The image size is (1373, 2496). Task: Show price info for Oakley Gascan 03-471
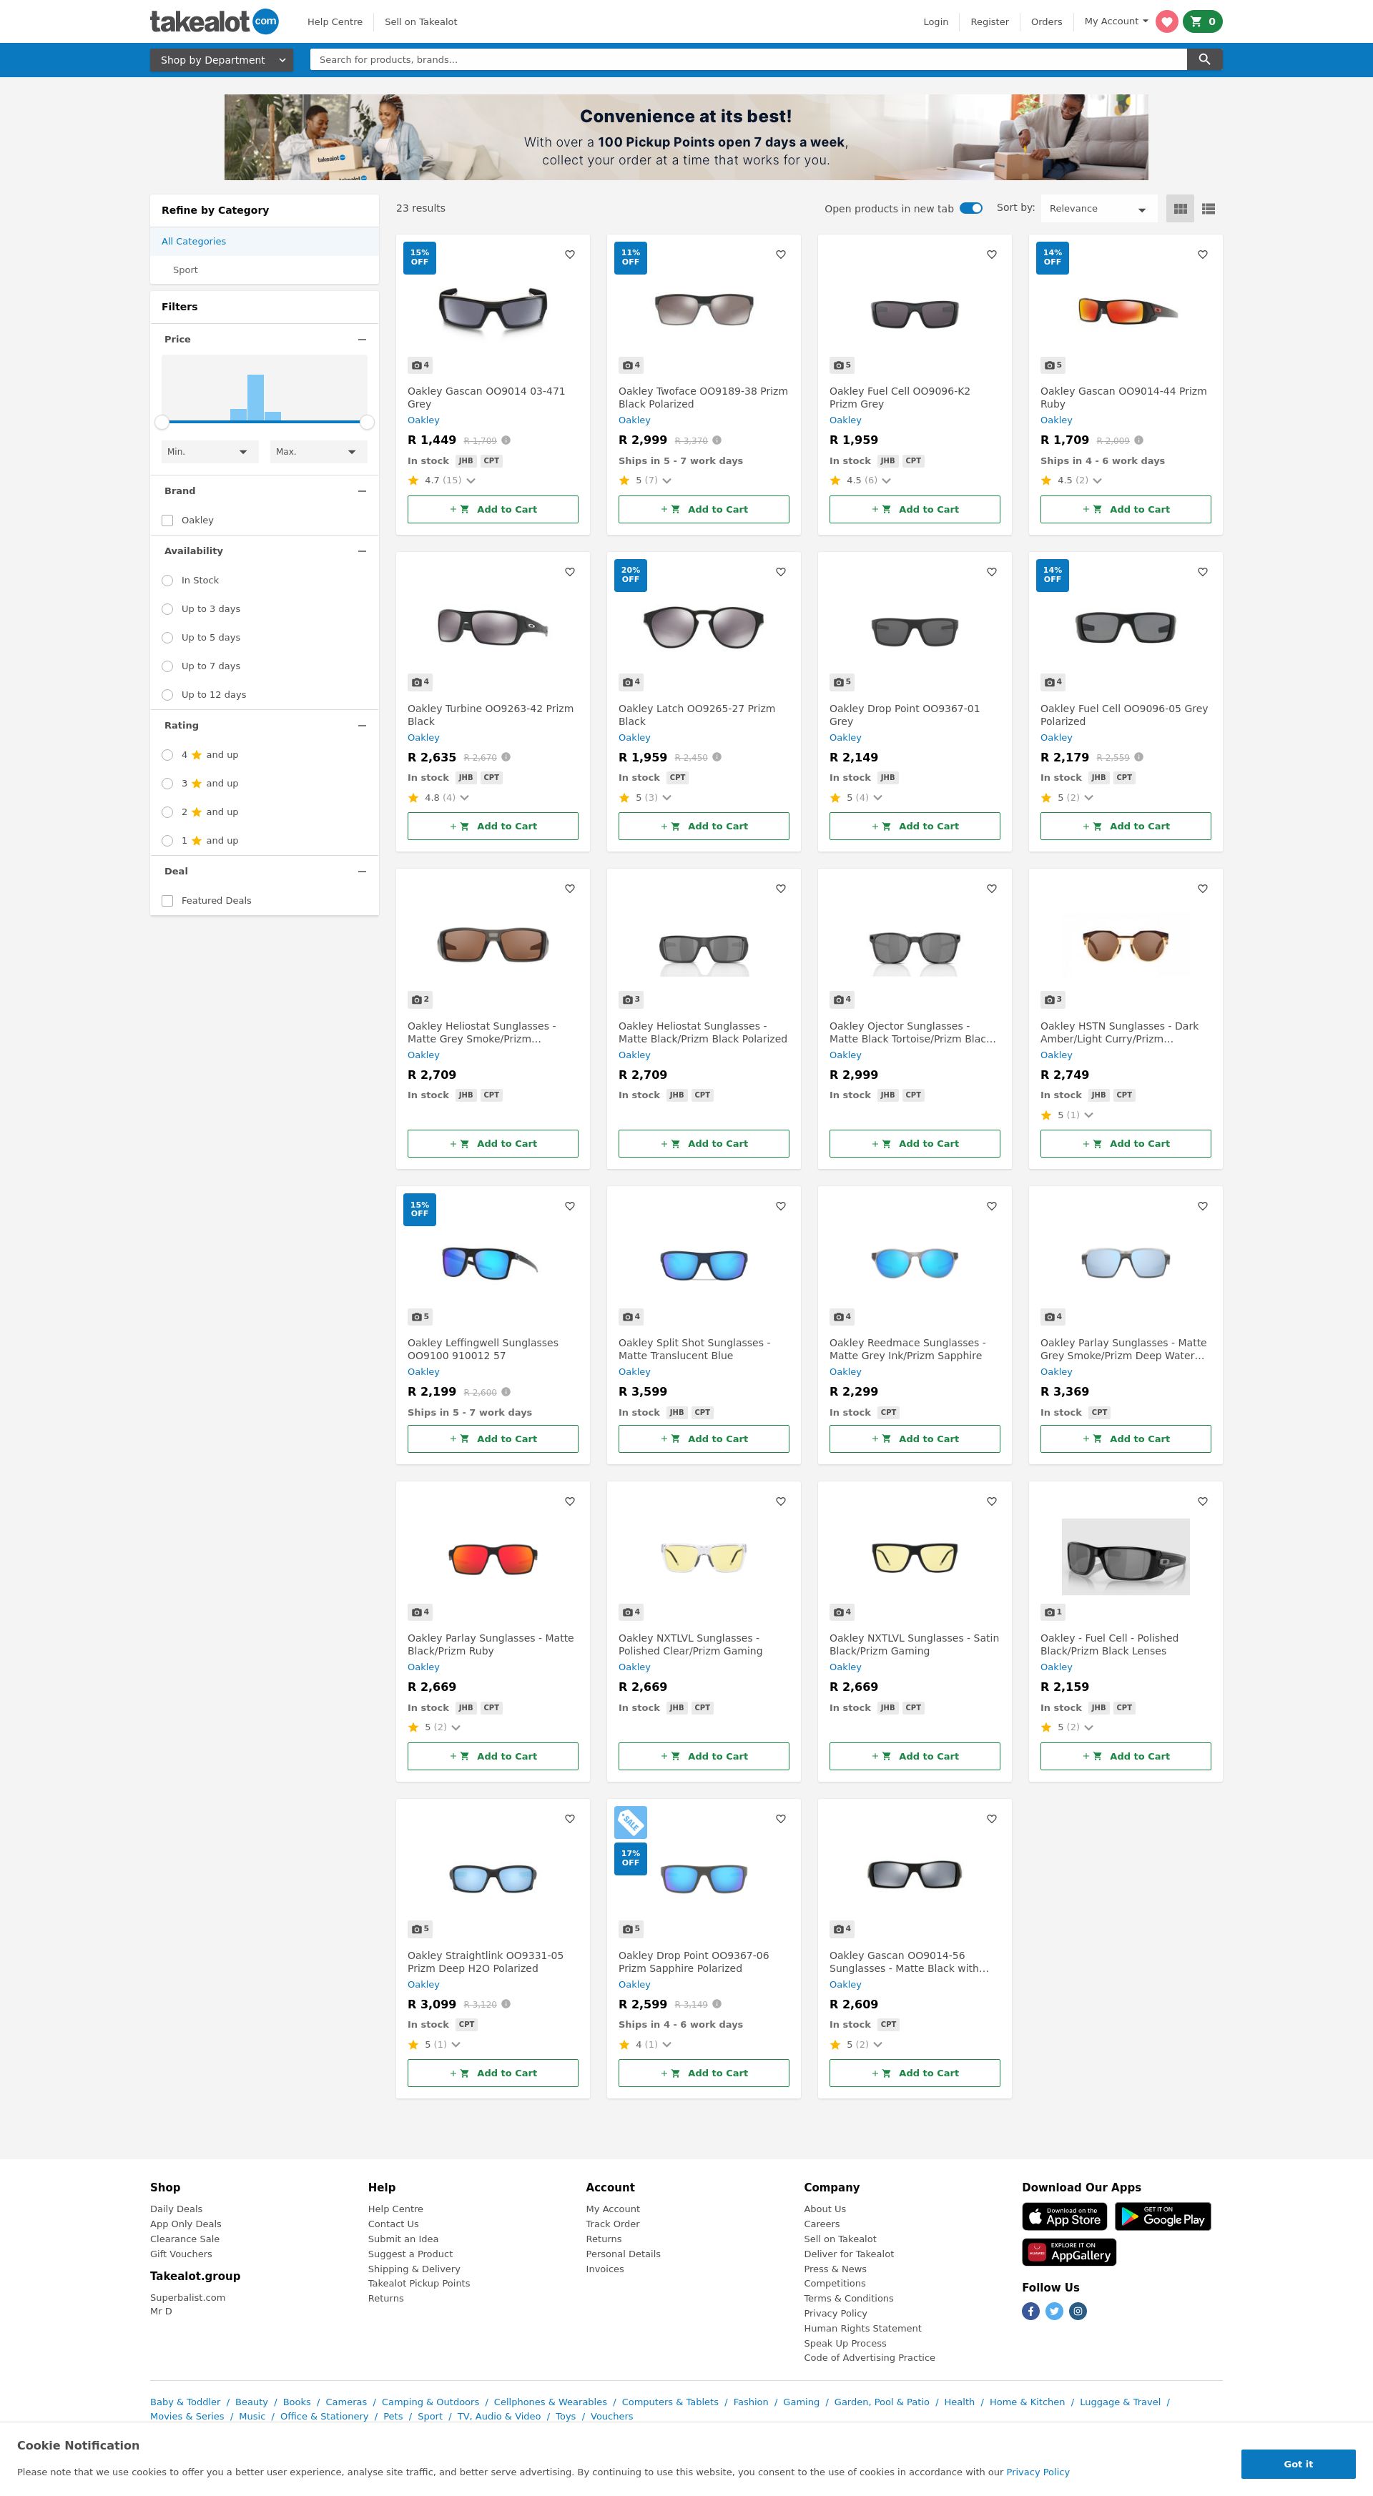(506, 440)
